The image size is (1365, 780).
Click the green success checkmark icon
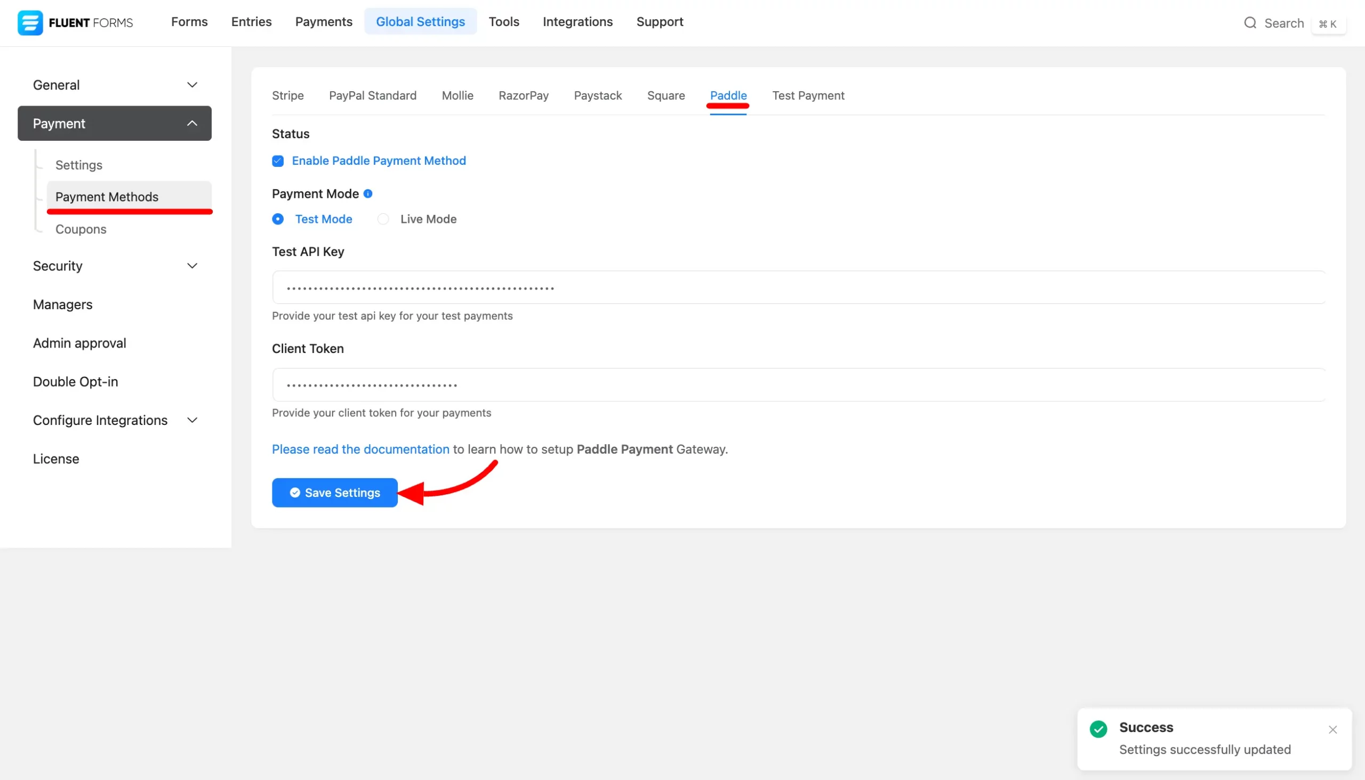(x=1098, y=729)
